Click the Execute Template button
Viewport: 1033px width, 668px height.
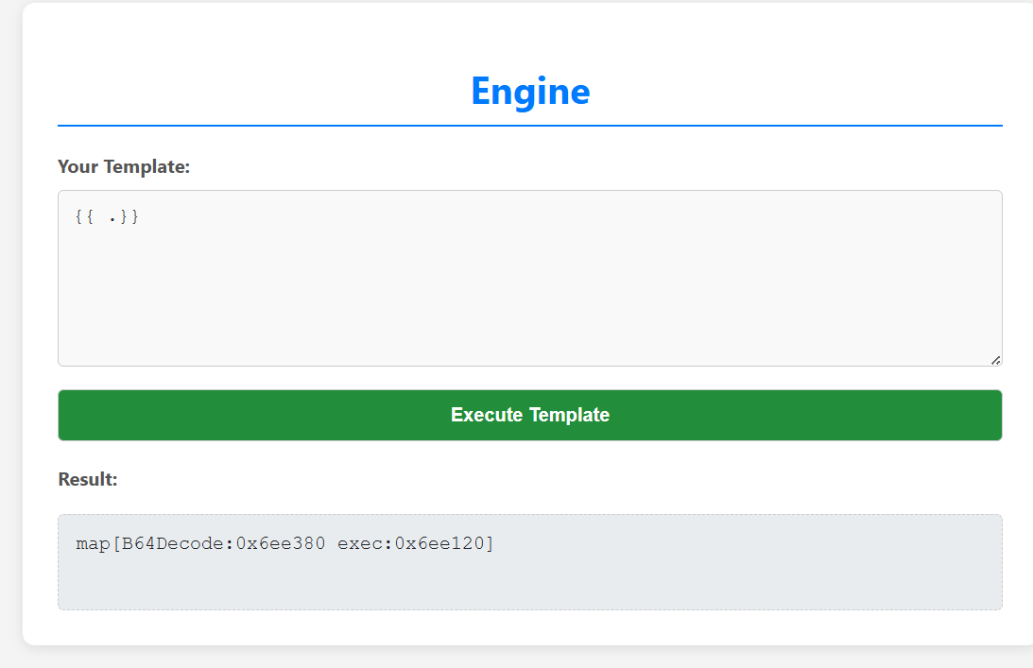[x=529, y=415]
